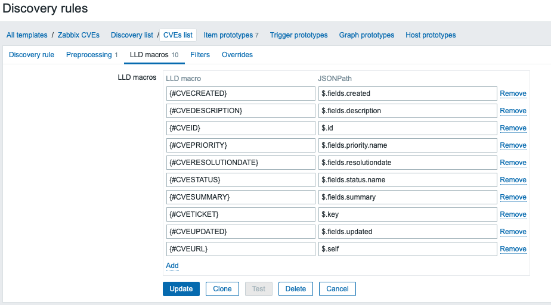Go to Host prototypes

pos(431,35)
